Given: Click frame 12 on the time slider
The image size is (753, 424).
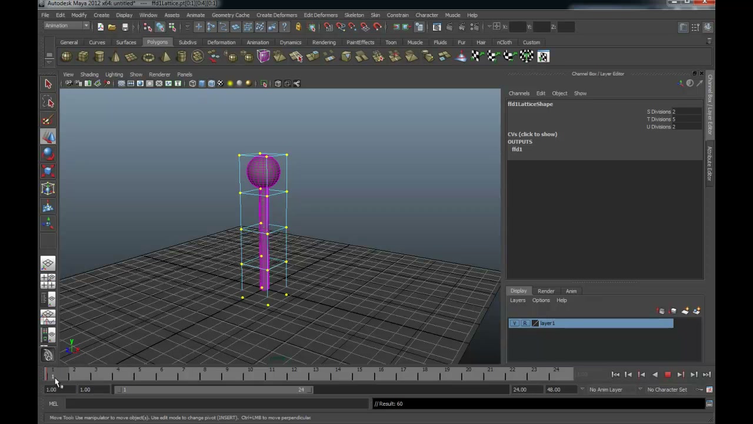Looking at the screenshot, I should click(294, 373).
